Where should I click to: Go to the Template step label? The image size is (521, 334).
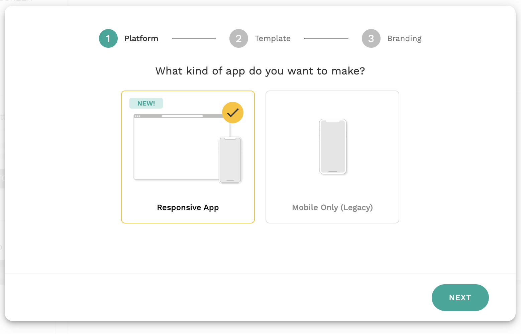273,38
